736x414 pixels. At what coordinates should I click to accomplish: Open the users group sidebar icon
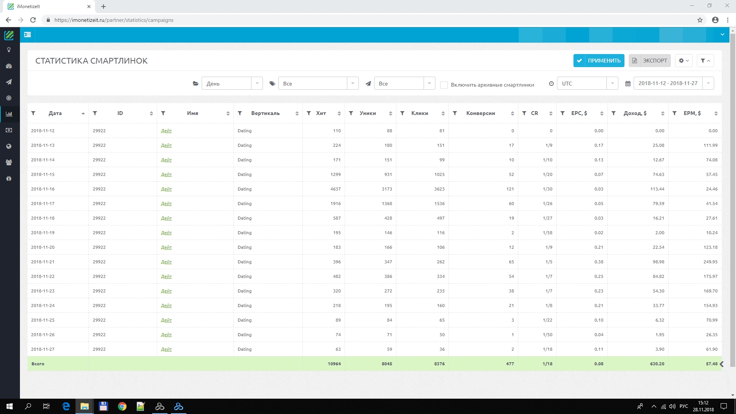click(9, 163)
